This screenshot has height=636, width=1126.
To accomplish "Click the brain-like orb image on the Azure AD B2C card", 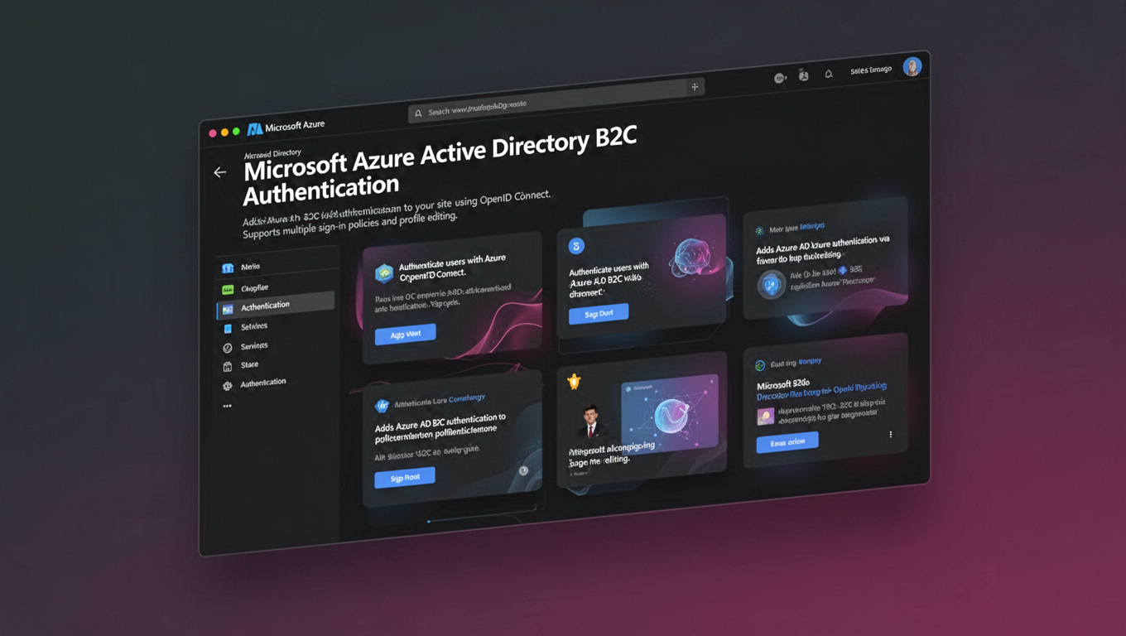I will coord(693,257).
